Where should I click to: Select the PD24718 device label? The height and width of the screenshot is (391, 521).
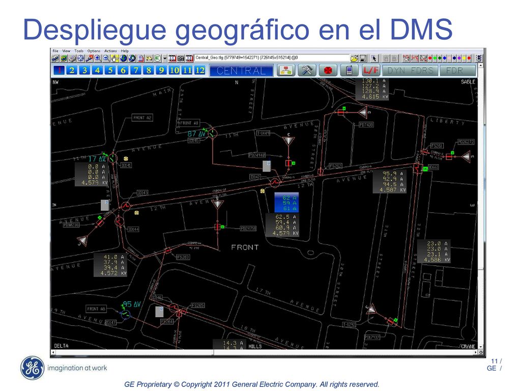point(248,229)
